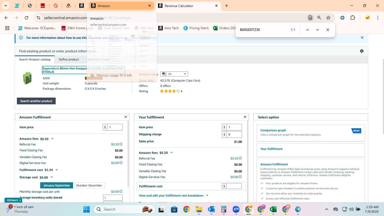Dismiss the calculator information banner
This screenshot has height=216, width=384.
tap(362, 37)
